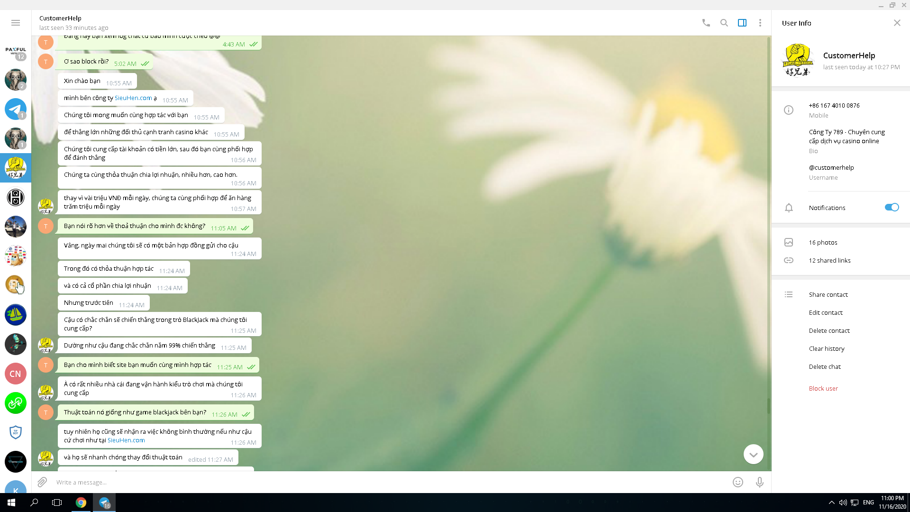910x512 pixels.
Task: Click the Write a message field
Action: 379,482
